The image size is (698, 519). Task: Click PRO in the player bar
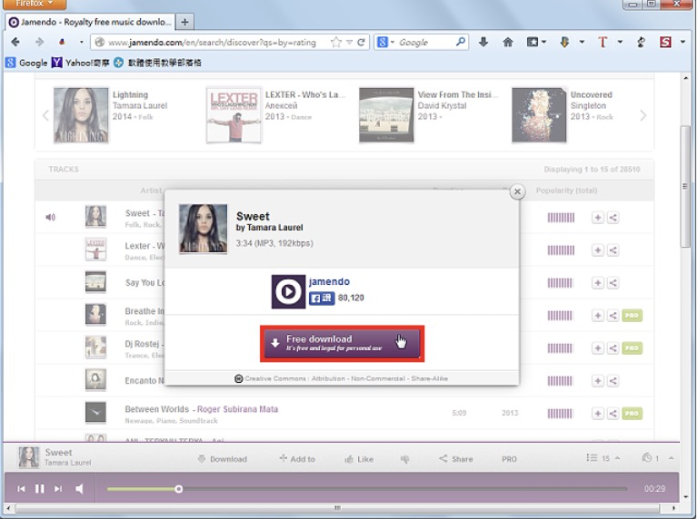[509, 459]
